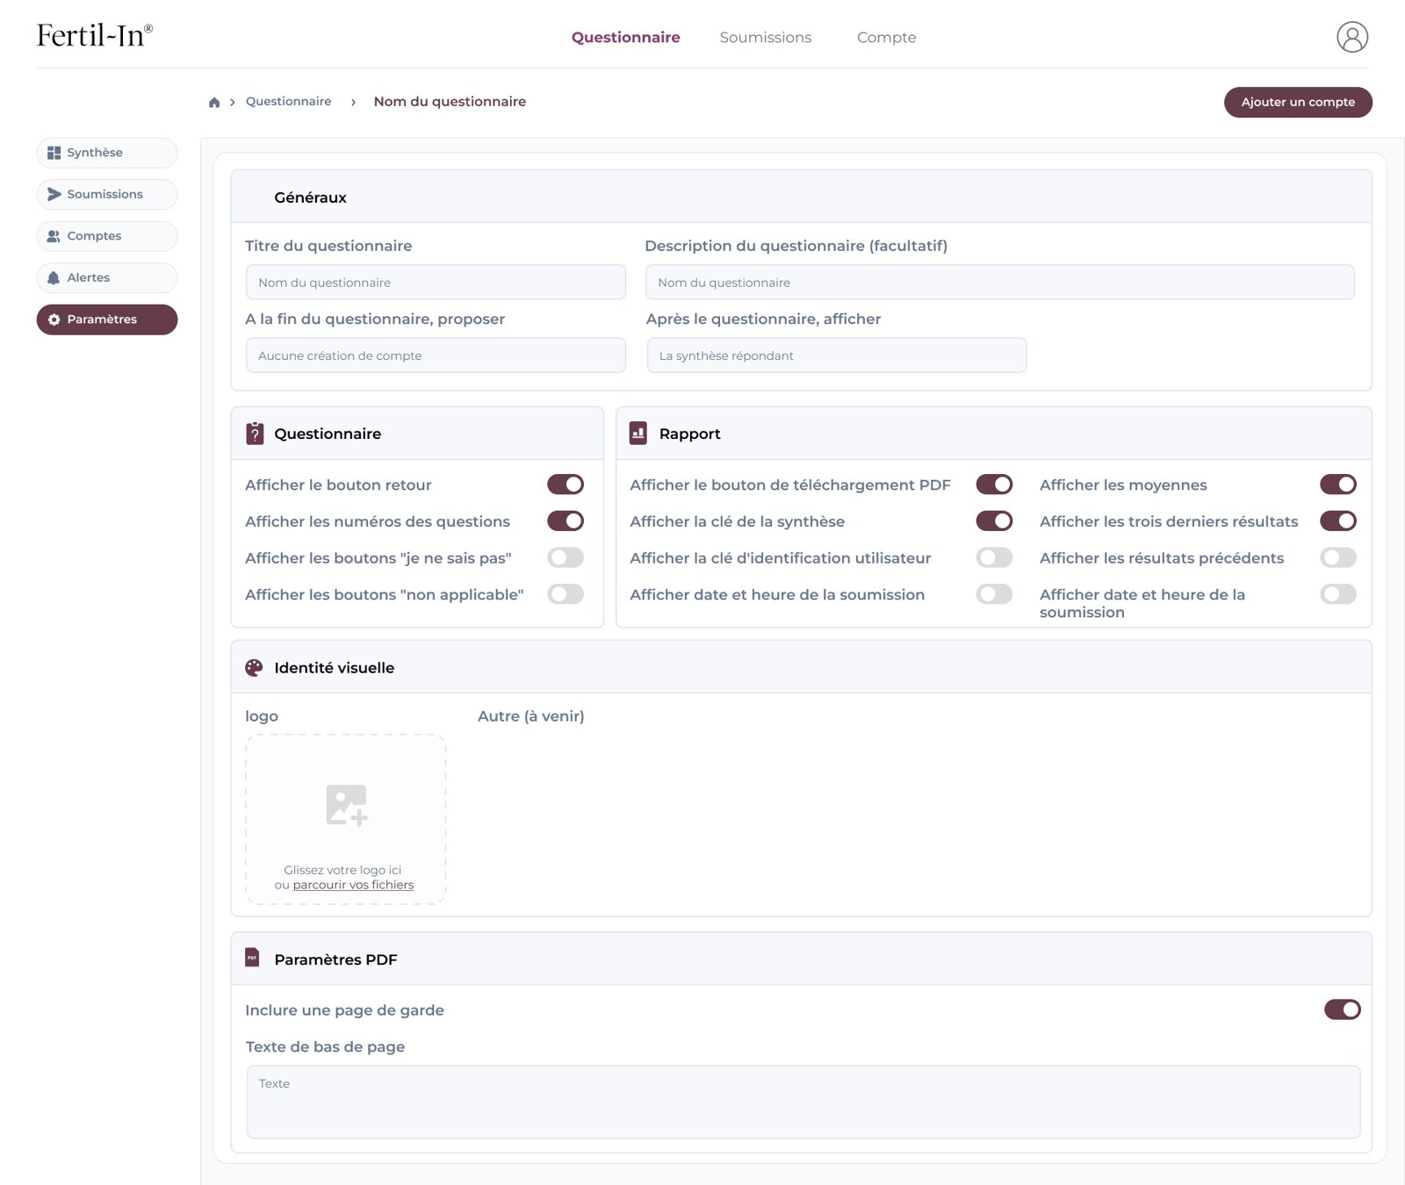
Task: Switch off "Afficher les moyennes"
Action: click(x=1338, y=485)
